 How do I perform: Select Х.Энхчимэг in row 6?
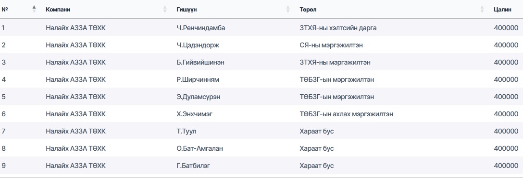[x=195, y=114]
